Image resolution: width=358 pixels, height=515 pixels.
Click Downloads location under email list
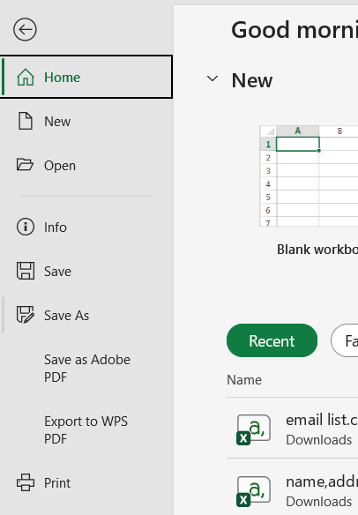(318, 440)
